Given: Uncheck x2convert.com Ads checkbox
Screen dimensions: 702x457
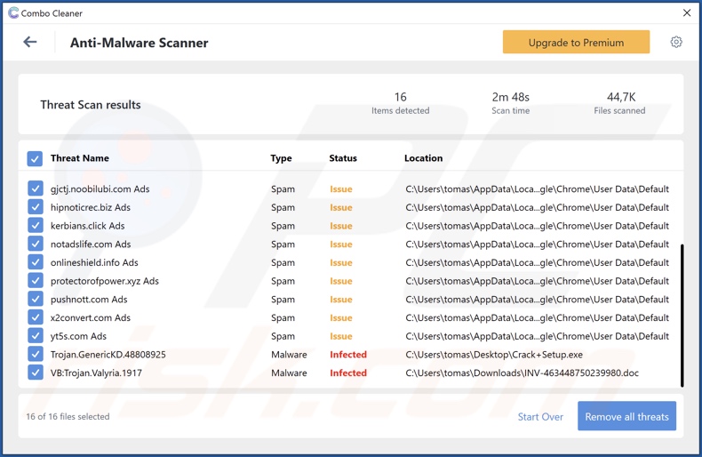Looking at the screenshot, I should (x=35, y=317).
